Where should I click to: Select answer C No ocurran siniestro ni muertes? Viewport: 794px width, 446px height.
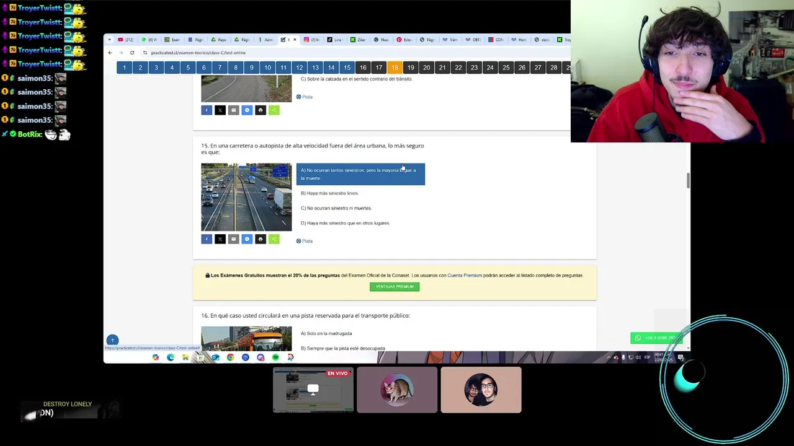point(336,208)
